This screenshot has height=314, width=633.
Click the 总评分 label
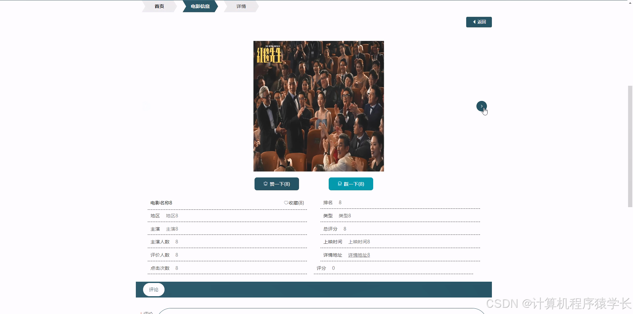330,229
